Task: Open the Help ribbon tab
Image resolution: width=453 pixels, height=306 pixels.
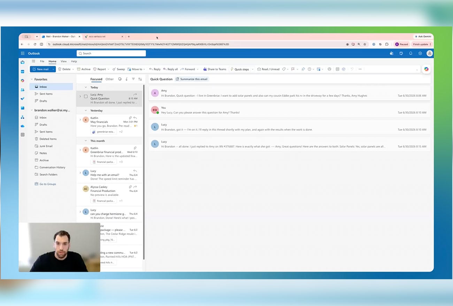Action: pos(74,61)
